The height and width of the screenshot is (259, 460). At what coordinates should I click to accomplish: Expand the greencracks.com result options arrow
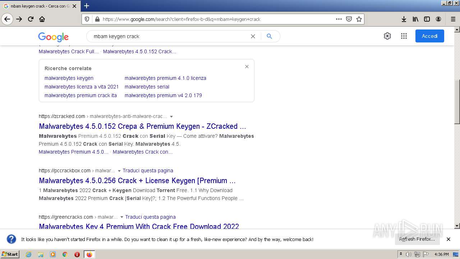point(122,217)
